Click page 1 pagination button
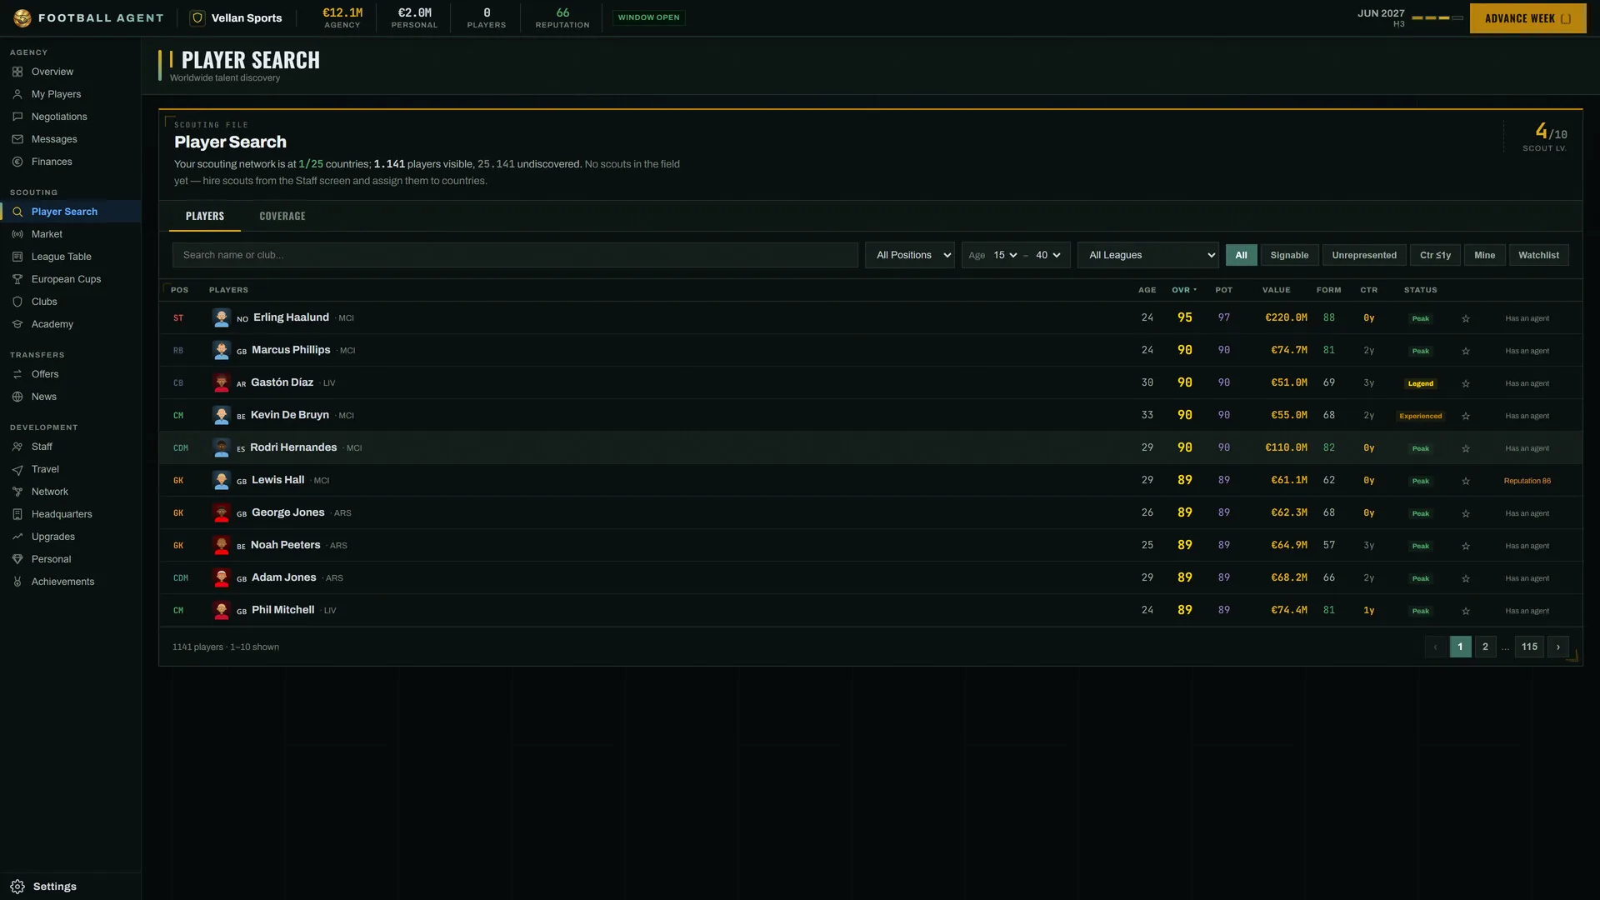 pos(1460,647)
